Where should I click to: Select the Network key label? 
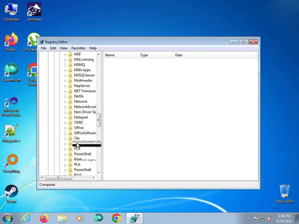tap(81, 101)
